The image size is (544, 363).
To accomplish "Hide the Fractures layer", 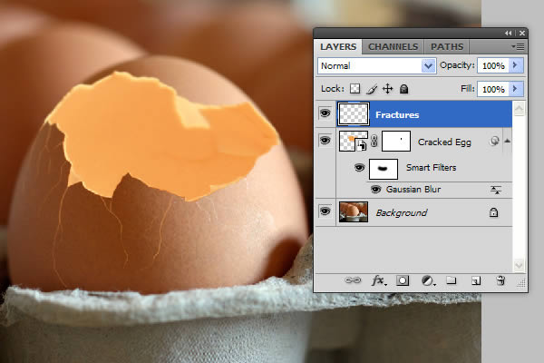I will [x=325, y=113].
